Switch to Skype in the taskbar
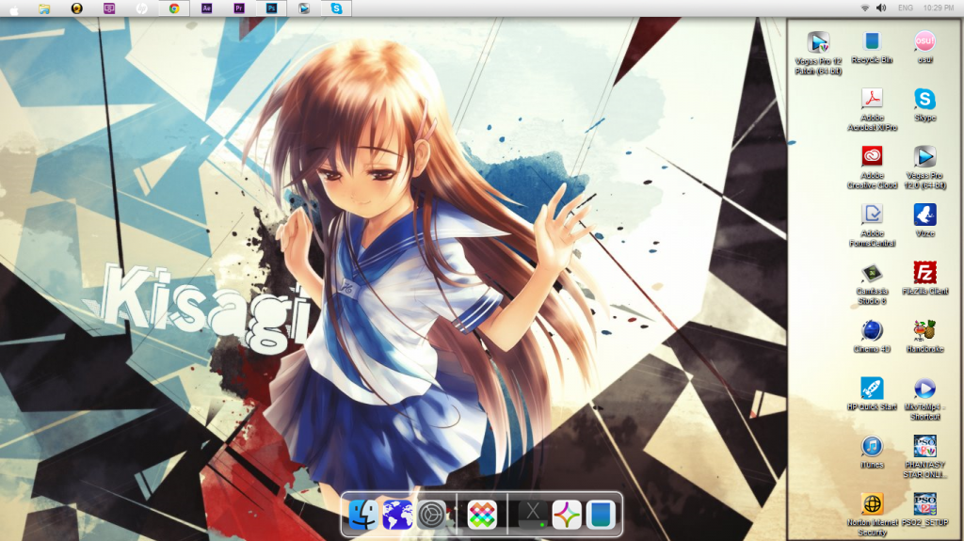The height and width of the screenshot is (541, 964). 336,8
